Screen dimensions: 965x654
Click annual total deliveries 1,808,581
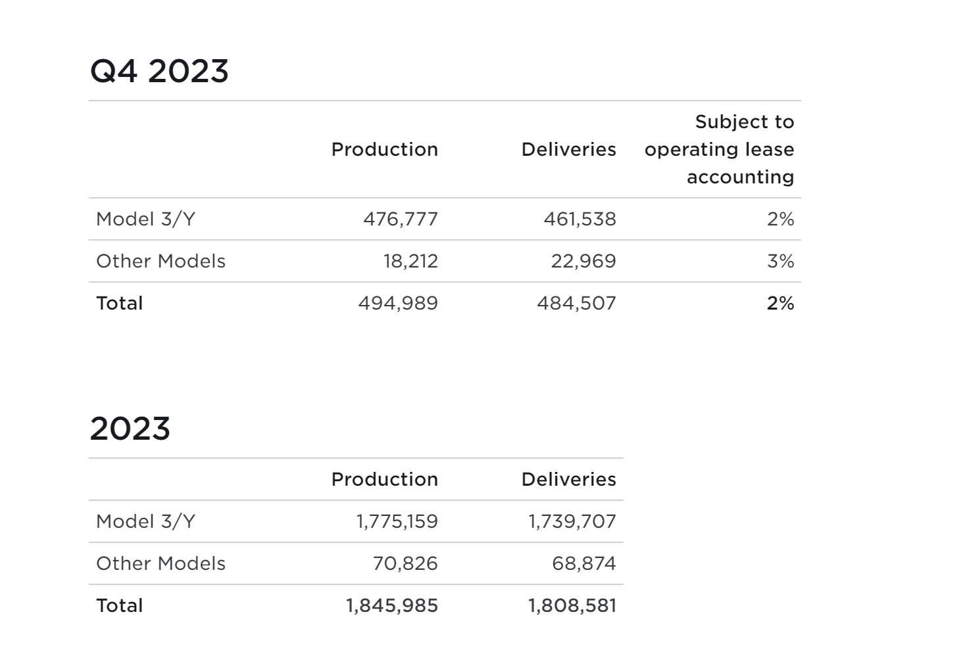coord(572,605)
